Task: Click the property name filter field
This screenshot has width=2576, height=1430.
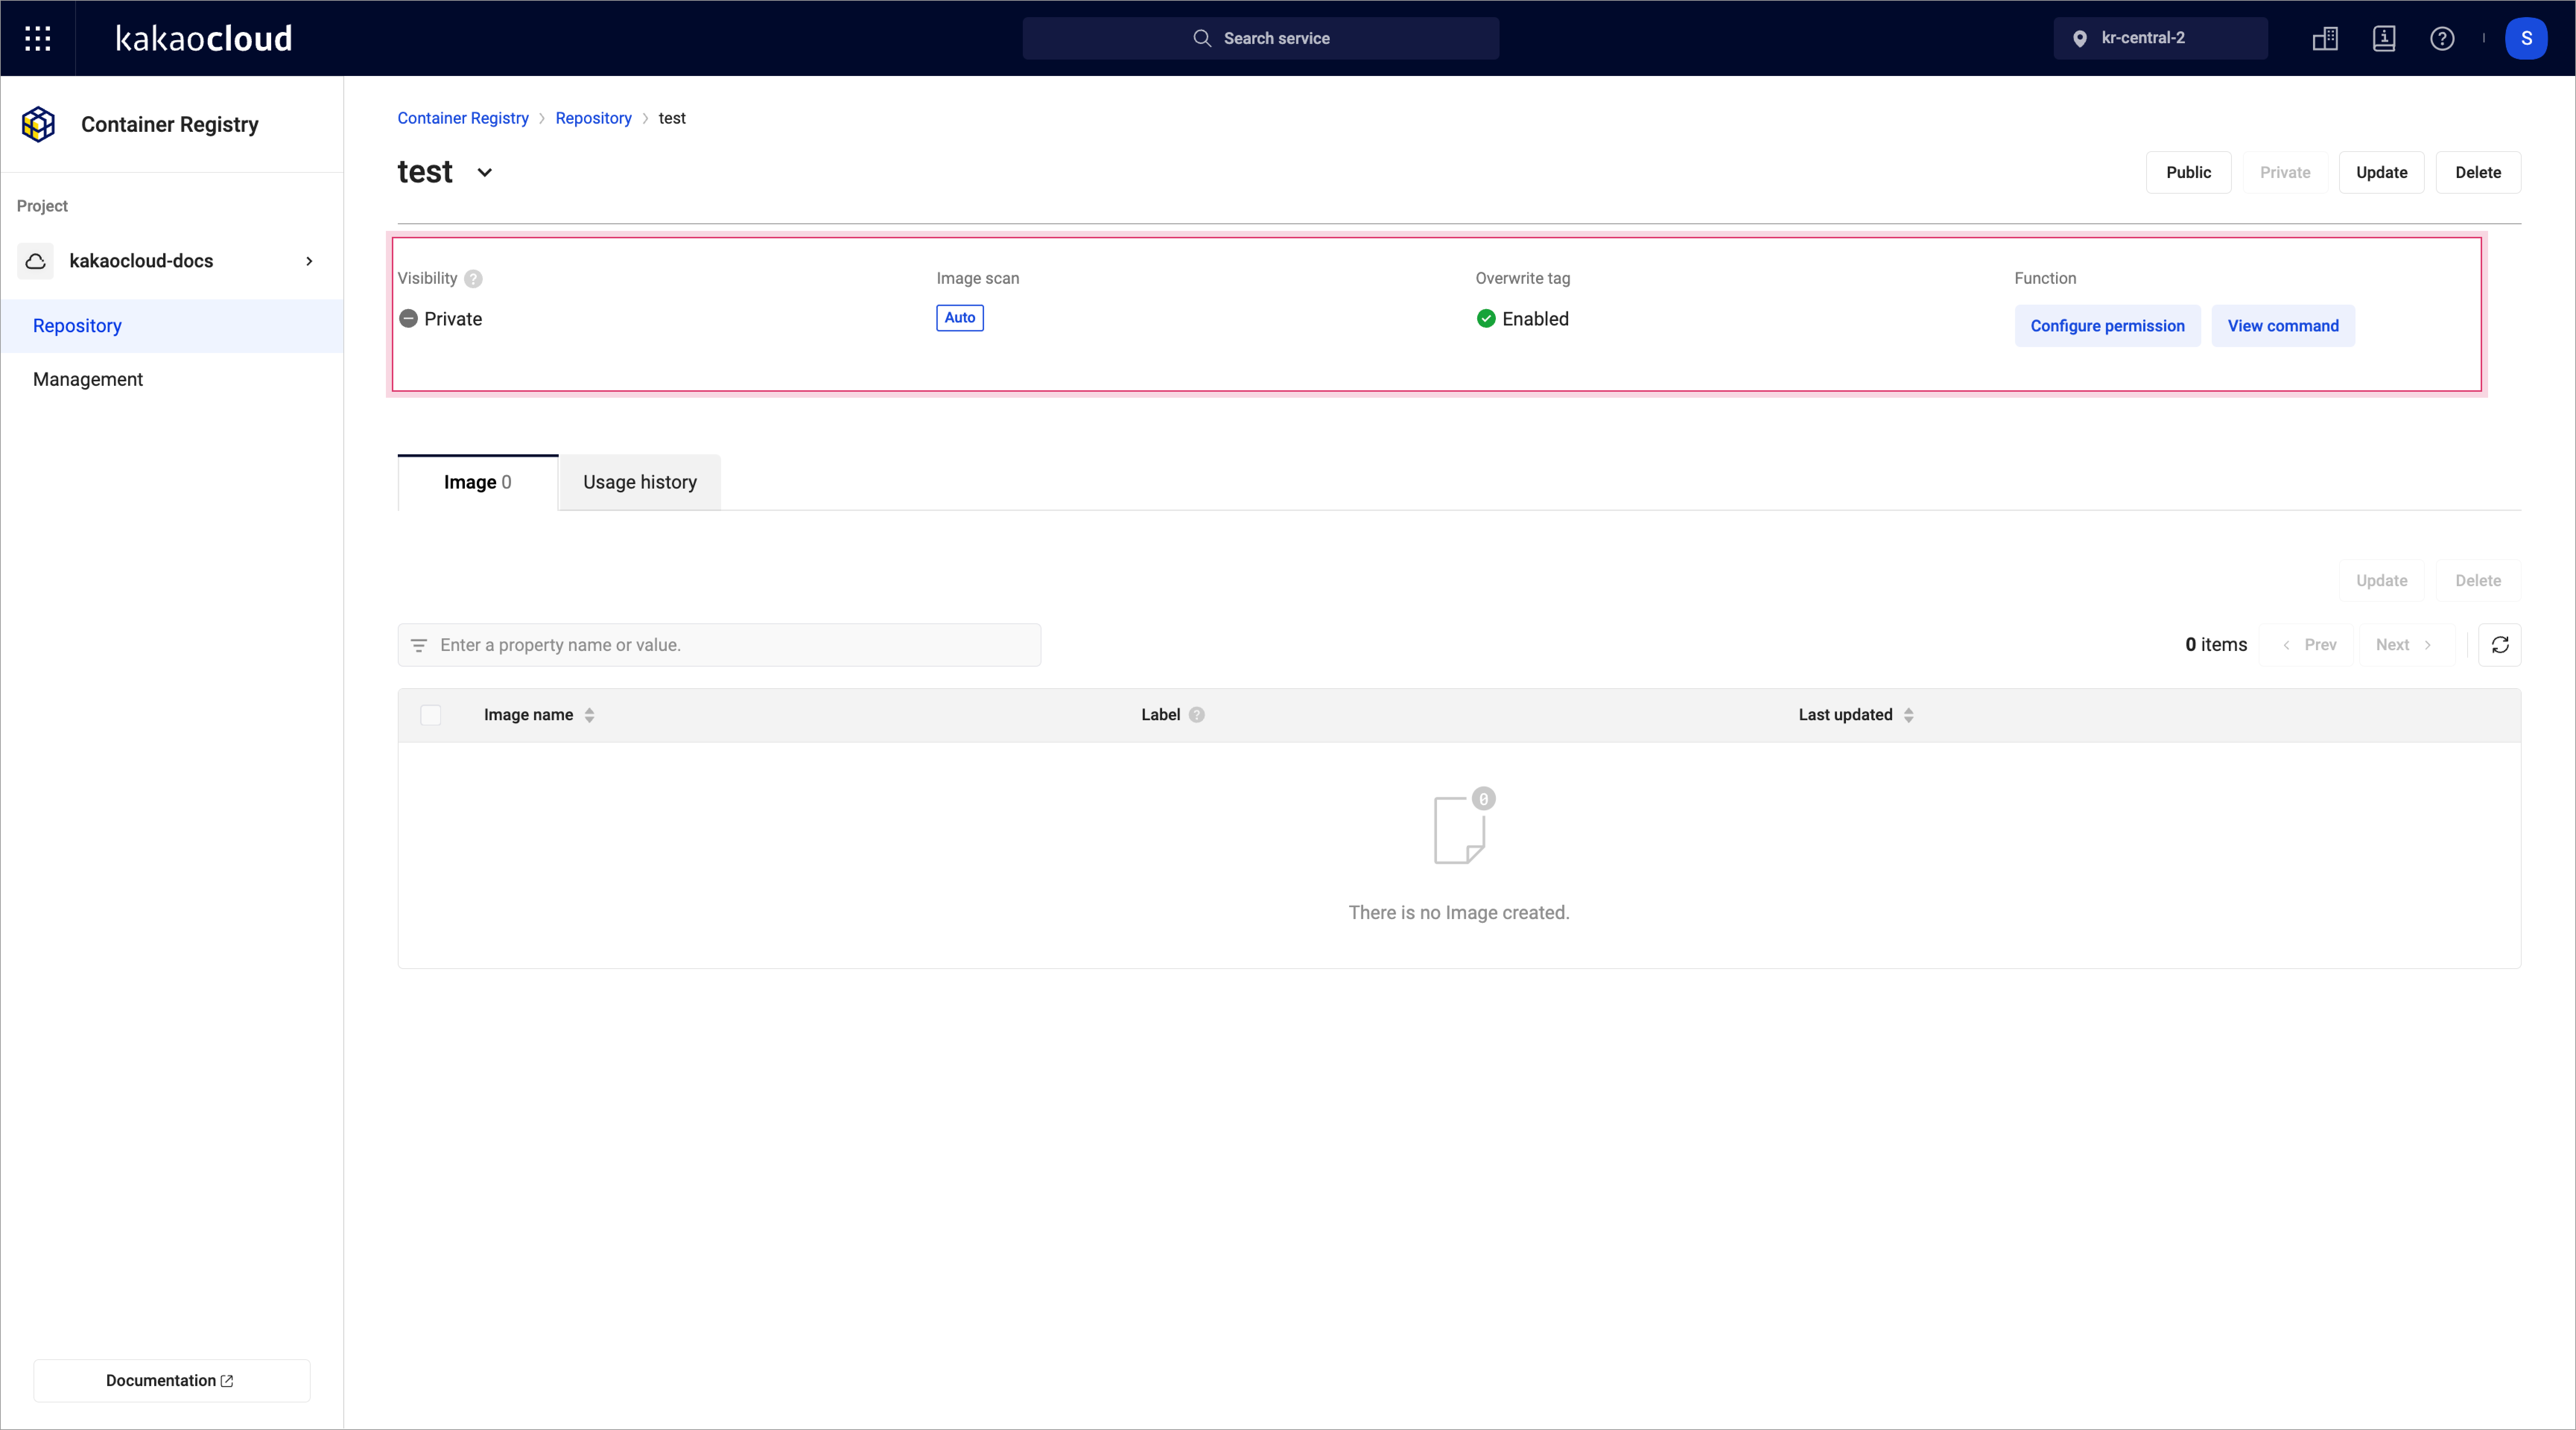Action: [719, 645]
